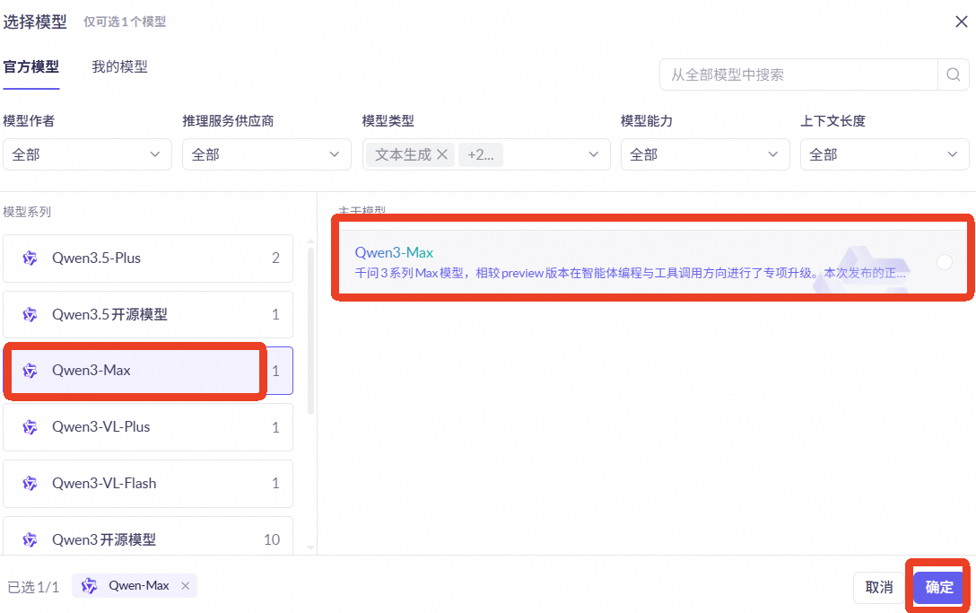The image size is (976, 613).
Task: Click the model series list scrollbar
Action: pos(310,331)
